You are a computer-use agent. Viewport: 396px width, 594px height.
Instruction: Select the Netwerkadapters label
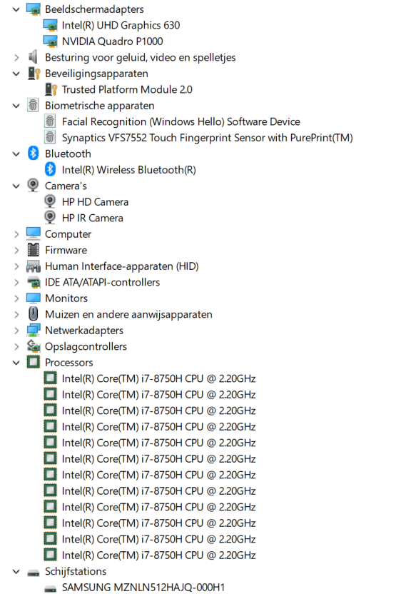point(84,331)
